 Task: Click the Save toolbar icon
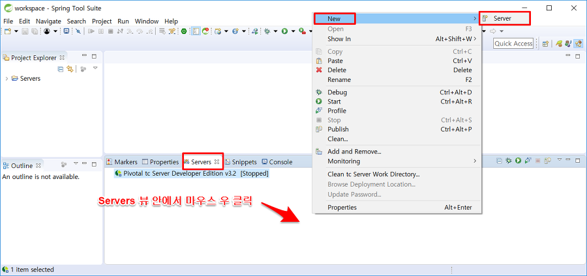(x=25, y=31)
